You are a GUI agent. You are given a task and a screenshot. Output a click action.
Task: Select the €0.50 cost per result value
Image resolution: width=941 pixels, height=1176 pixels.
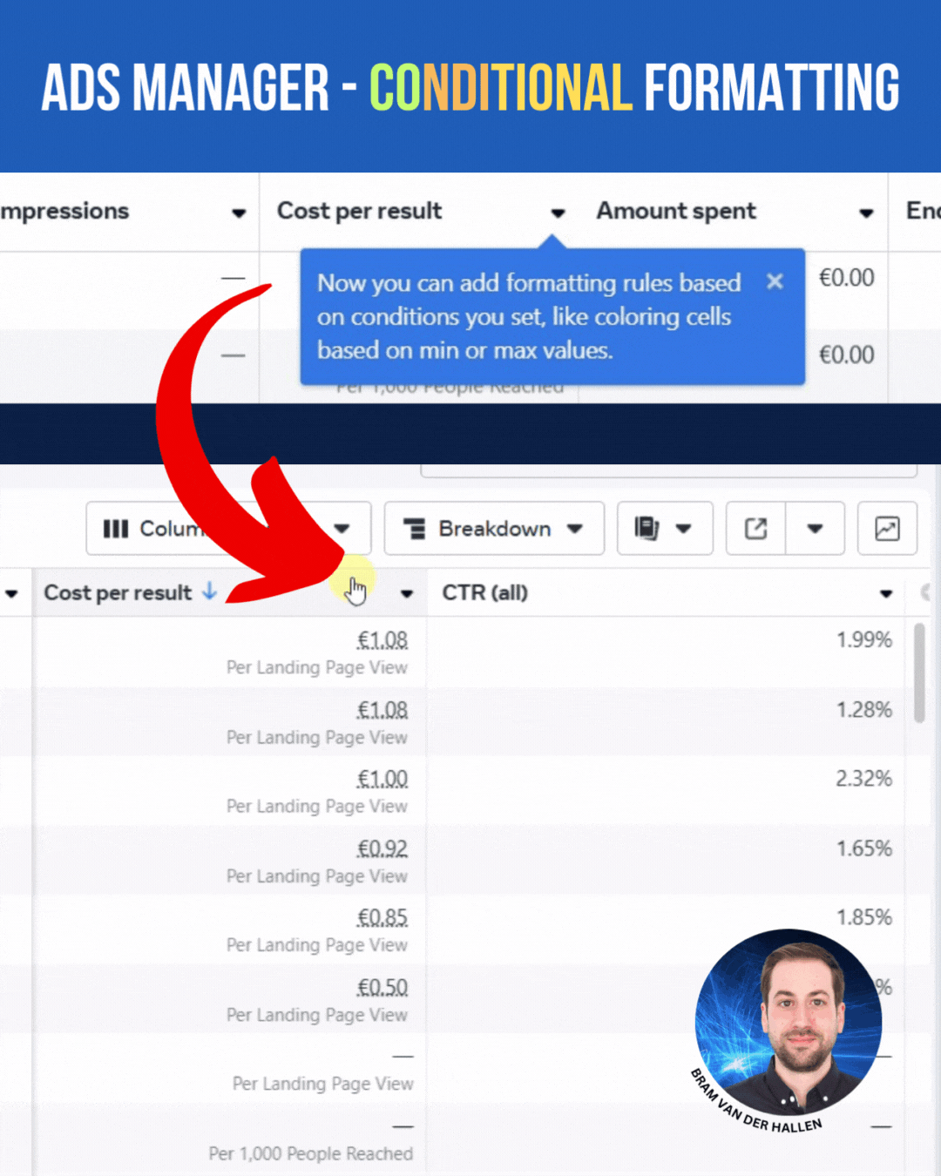382,987
